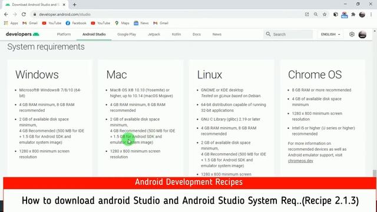
Task: Open the Jetpack nav tab
Action: 154,34
